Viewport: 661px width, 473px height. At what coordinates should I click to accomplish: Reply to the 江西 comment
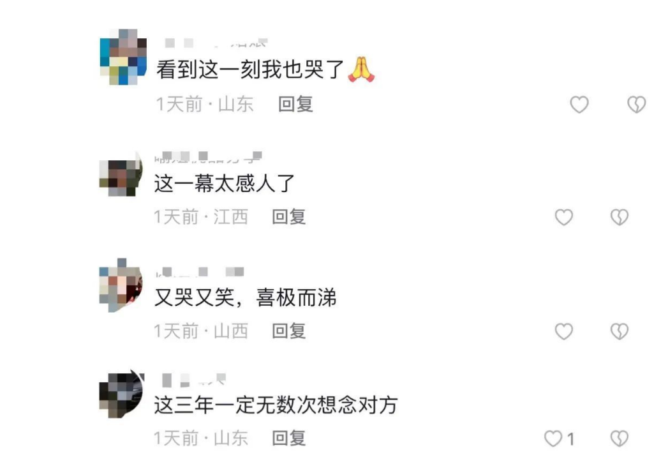[289, 216]
